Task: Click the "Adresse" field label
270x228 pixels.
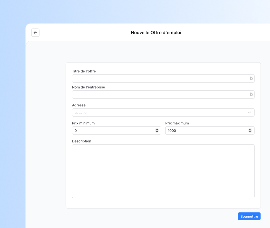Action: pos(78,105)
